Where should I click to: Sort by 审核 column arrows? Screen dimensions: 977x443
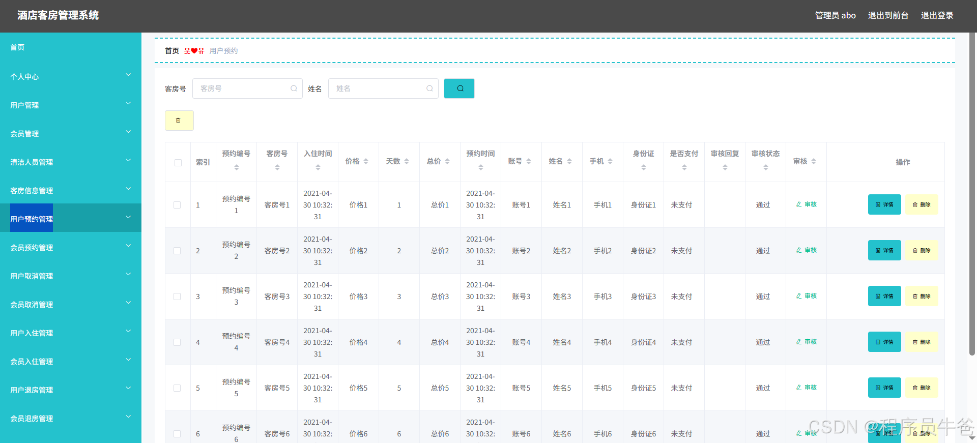pyautogui.click(x=814, y=161)
